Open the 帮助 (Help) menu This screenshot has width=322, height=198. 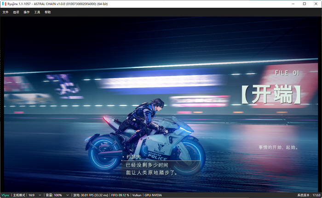[48, 12]
